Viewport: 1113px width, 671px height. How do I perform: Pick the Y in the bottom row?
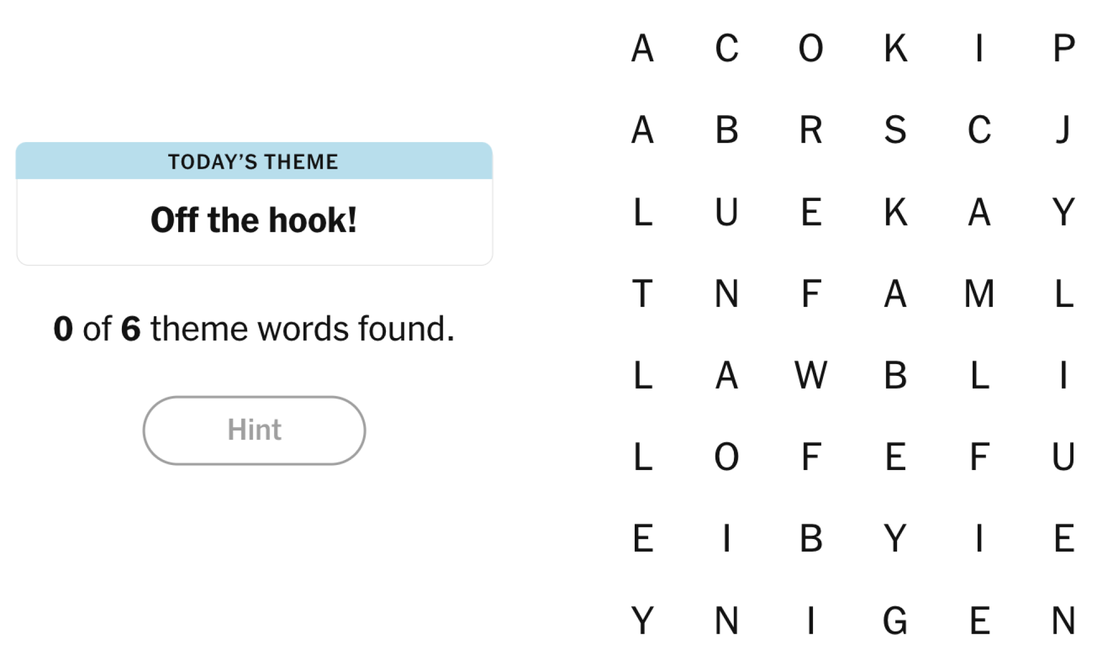pos(643,620)
